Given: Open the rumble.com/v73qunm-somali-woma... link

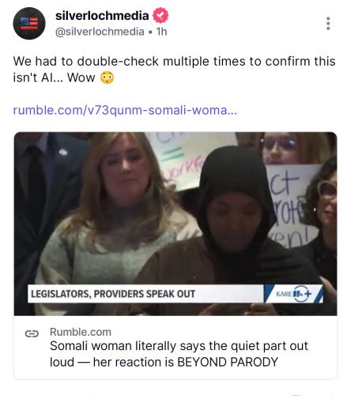Looking at the screenshot, I should click(x=125, y=110).
